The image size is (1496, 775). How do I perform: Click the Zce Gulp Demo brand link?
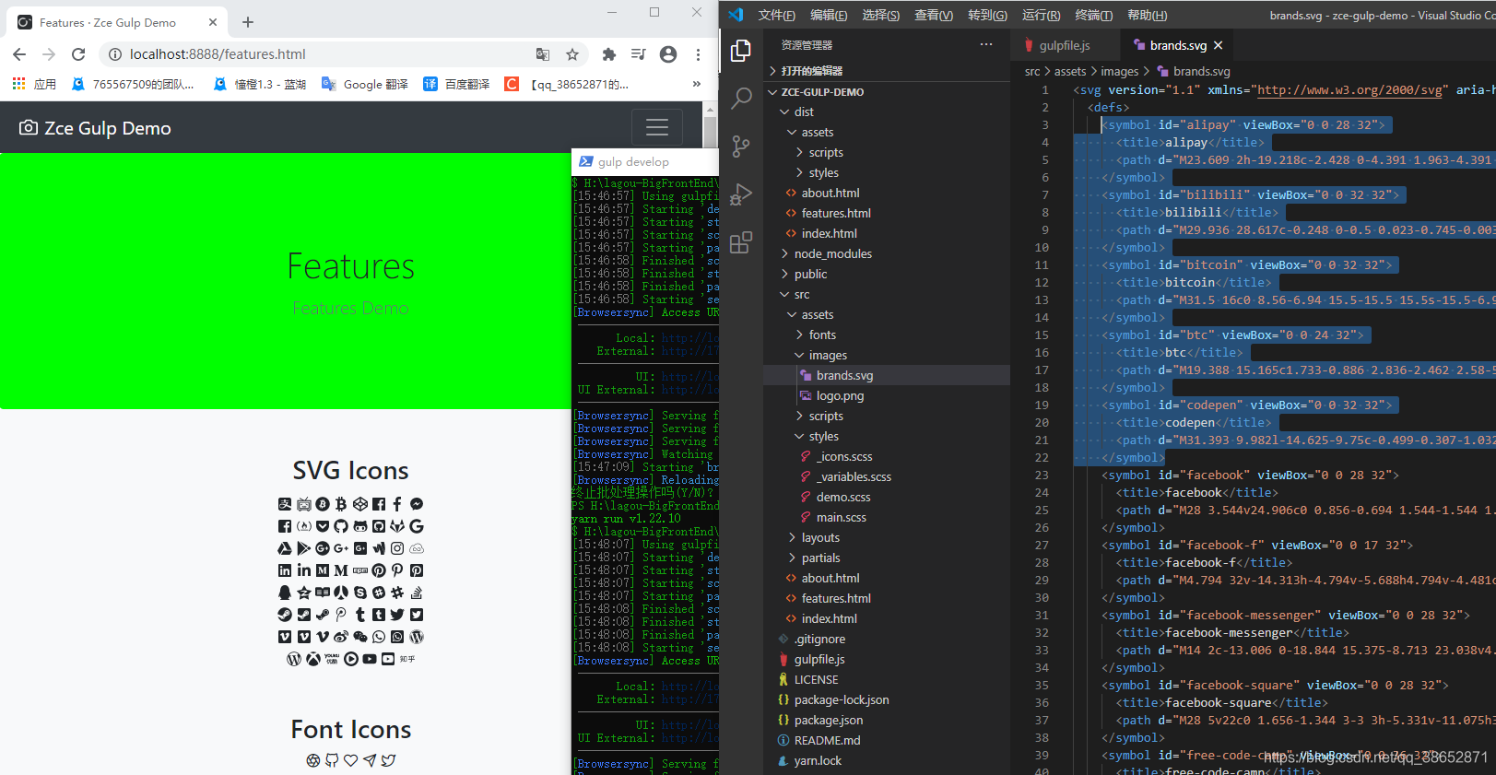point(95,128)
